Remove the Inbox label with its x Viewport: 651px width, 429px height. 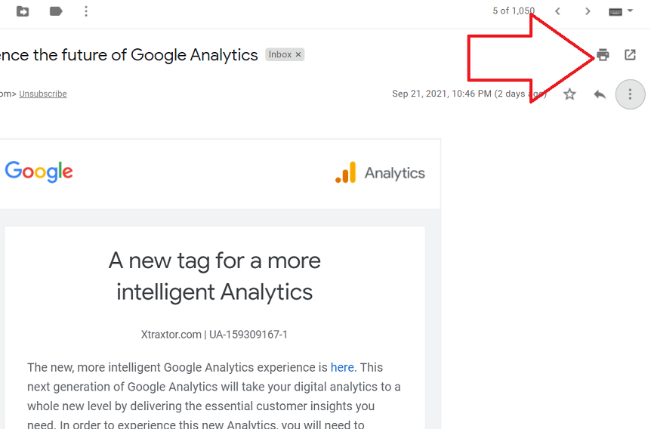click(298, 54)
